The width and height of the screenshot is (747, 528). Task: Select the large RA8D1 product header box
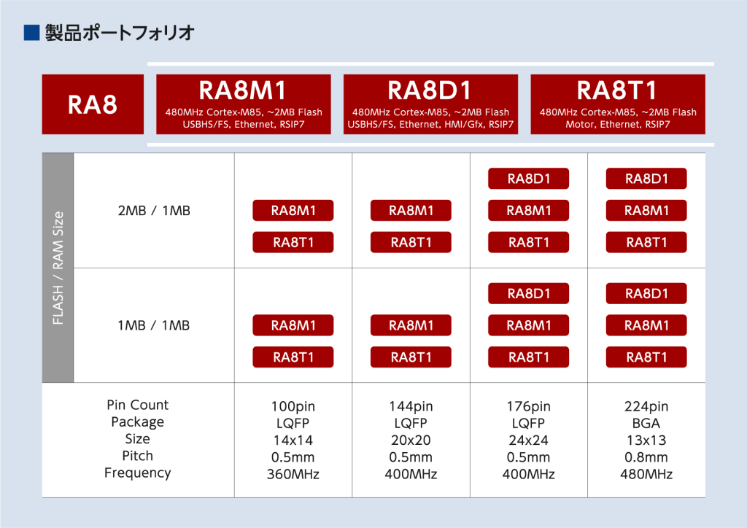(x=430, y=104)
